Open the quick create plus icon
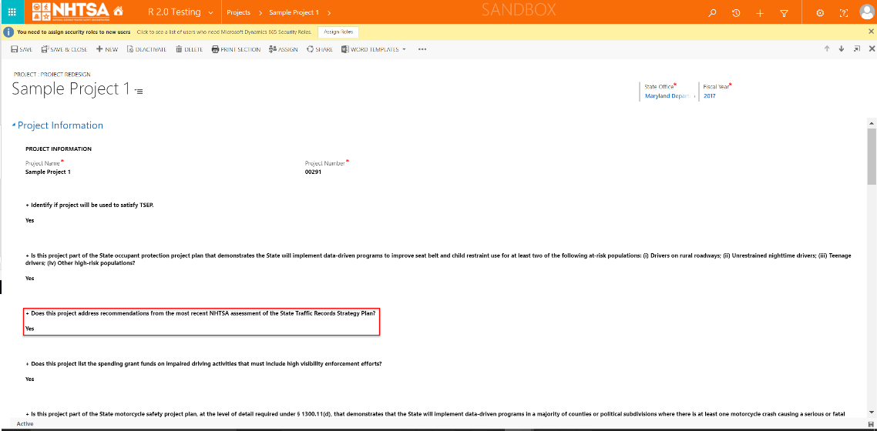Screen dimensions: 877x431 [x=760, y=13]
